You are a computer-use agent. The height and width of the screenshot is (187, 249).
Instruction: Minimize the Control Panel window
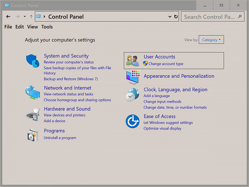[205, 5]
